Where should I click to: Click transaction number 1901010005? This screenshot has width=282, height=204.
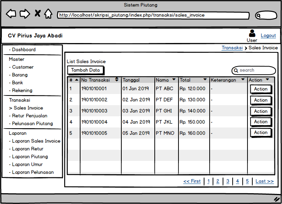(94, 133)
